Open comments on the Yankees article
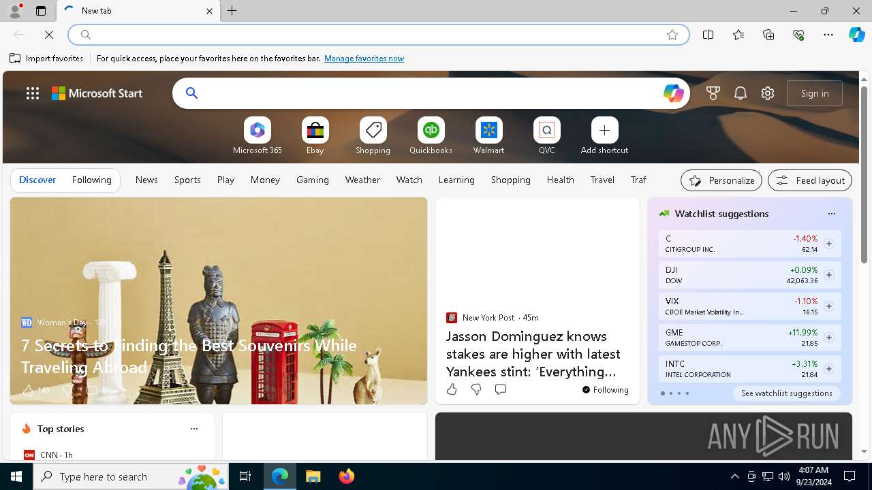Viewport: 872px width, 490px height. (500, 389)
